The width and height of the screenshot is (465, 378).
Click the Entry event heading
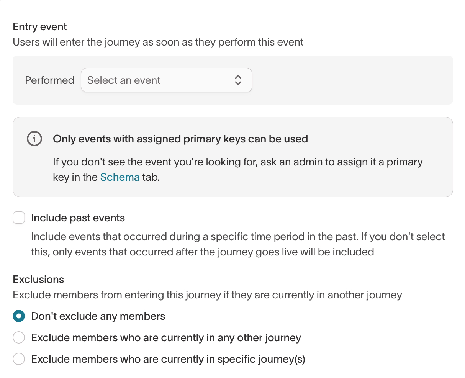[39, 26]
